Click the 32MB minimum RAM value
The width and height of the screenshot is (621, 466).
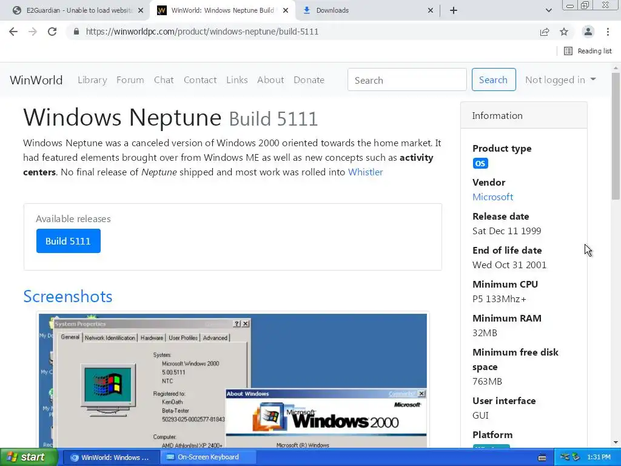click(485, 333)
